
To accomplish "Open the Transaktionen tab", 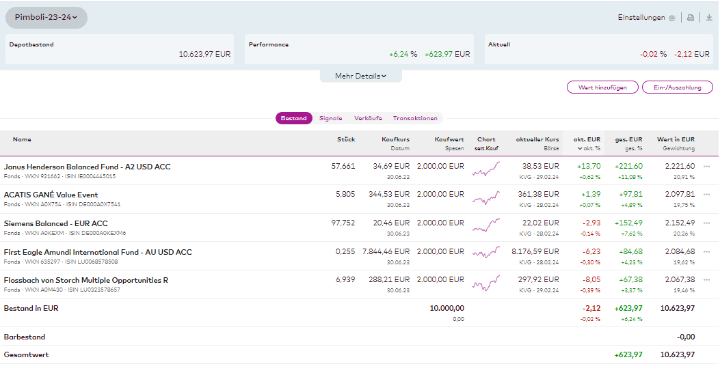I will (x=415, y=118).
